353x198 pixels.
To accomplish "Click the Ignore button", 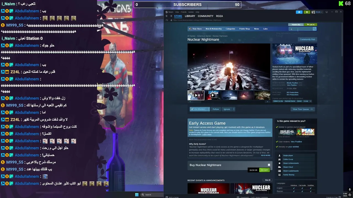I will coord(227,109).
